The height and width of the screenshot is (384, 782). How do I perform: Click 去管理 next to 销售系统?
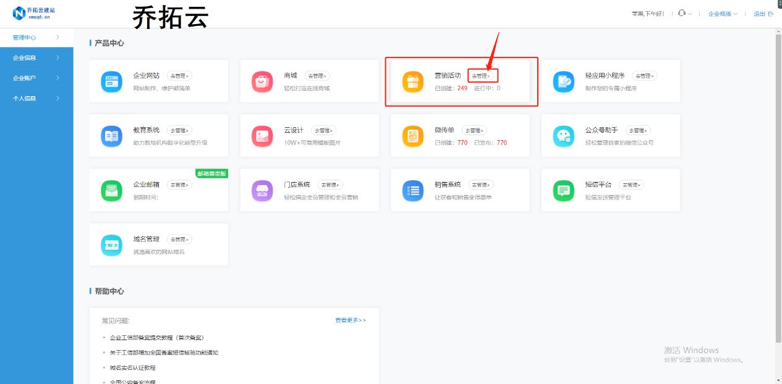(x=481, y=185)
